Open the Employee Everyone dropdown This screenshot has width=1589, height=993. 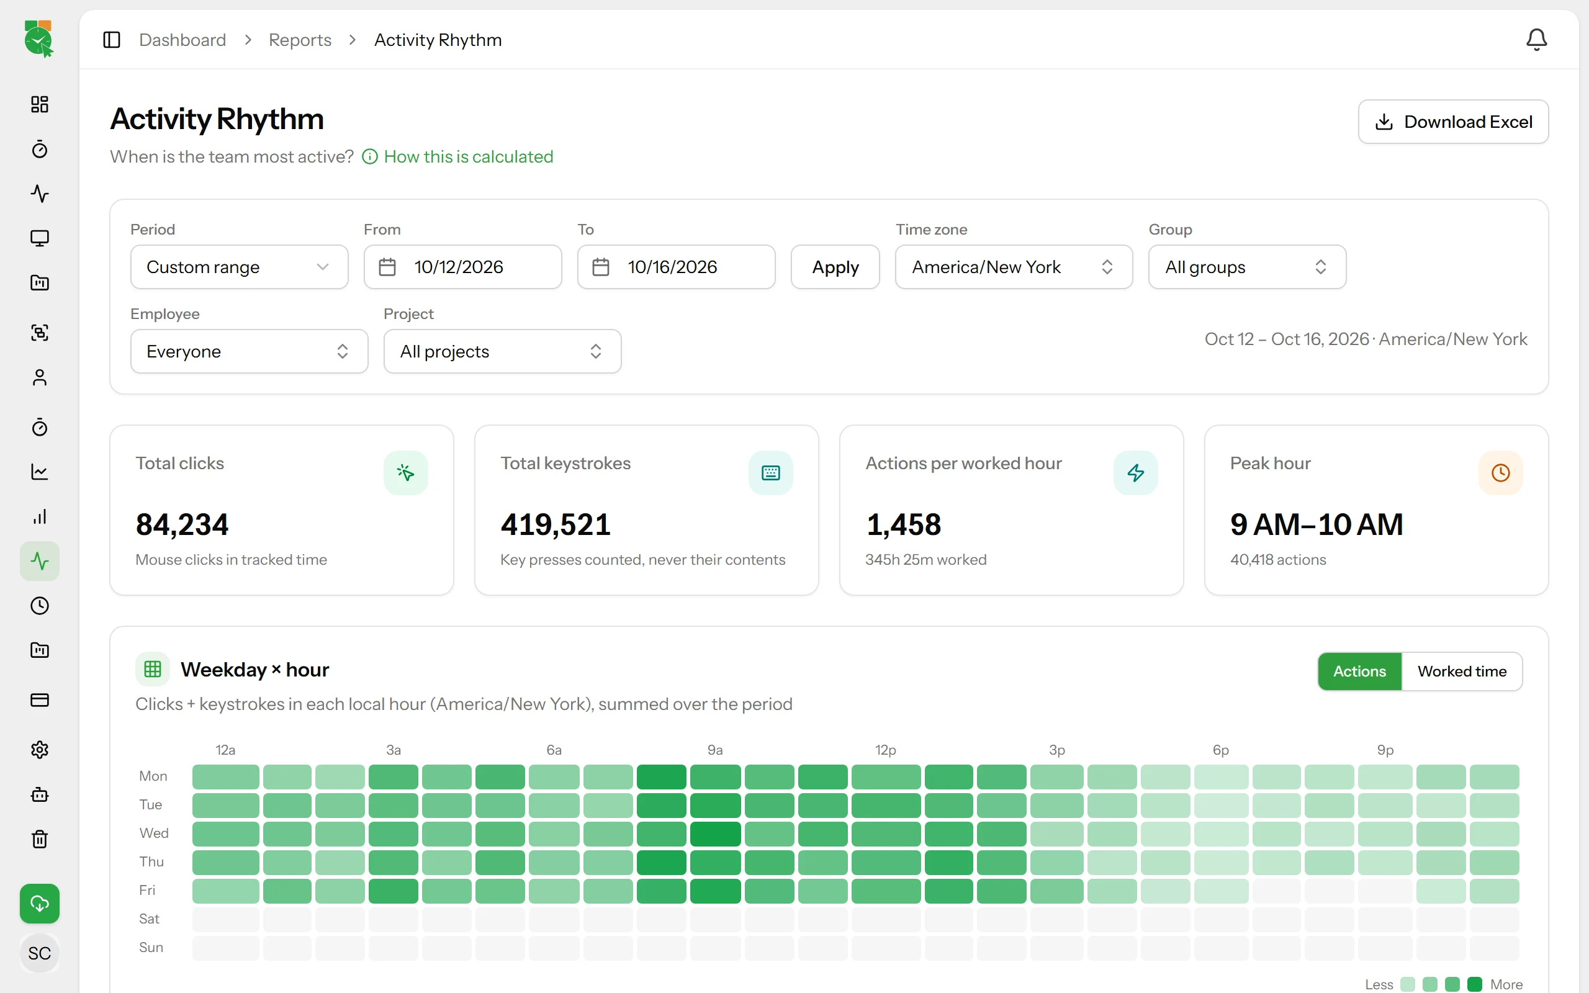[249, 351]
